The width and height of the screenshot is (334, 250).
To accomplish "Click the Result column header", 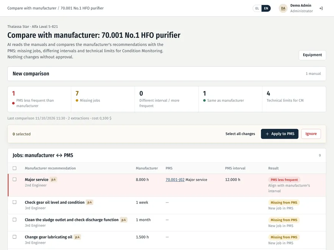I will [x=273, y=168].
